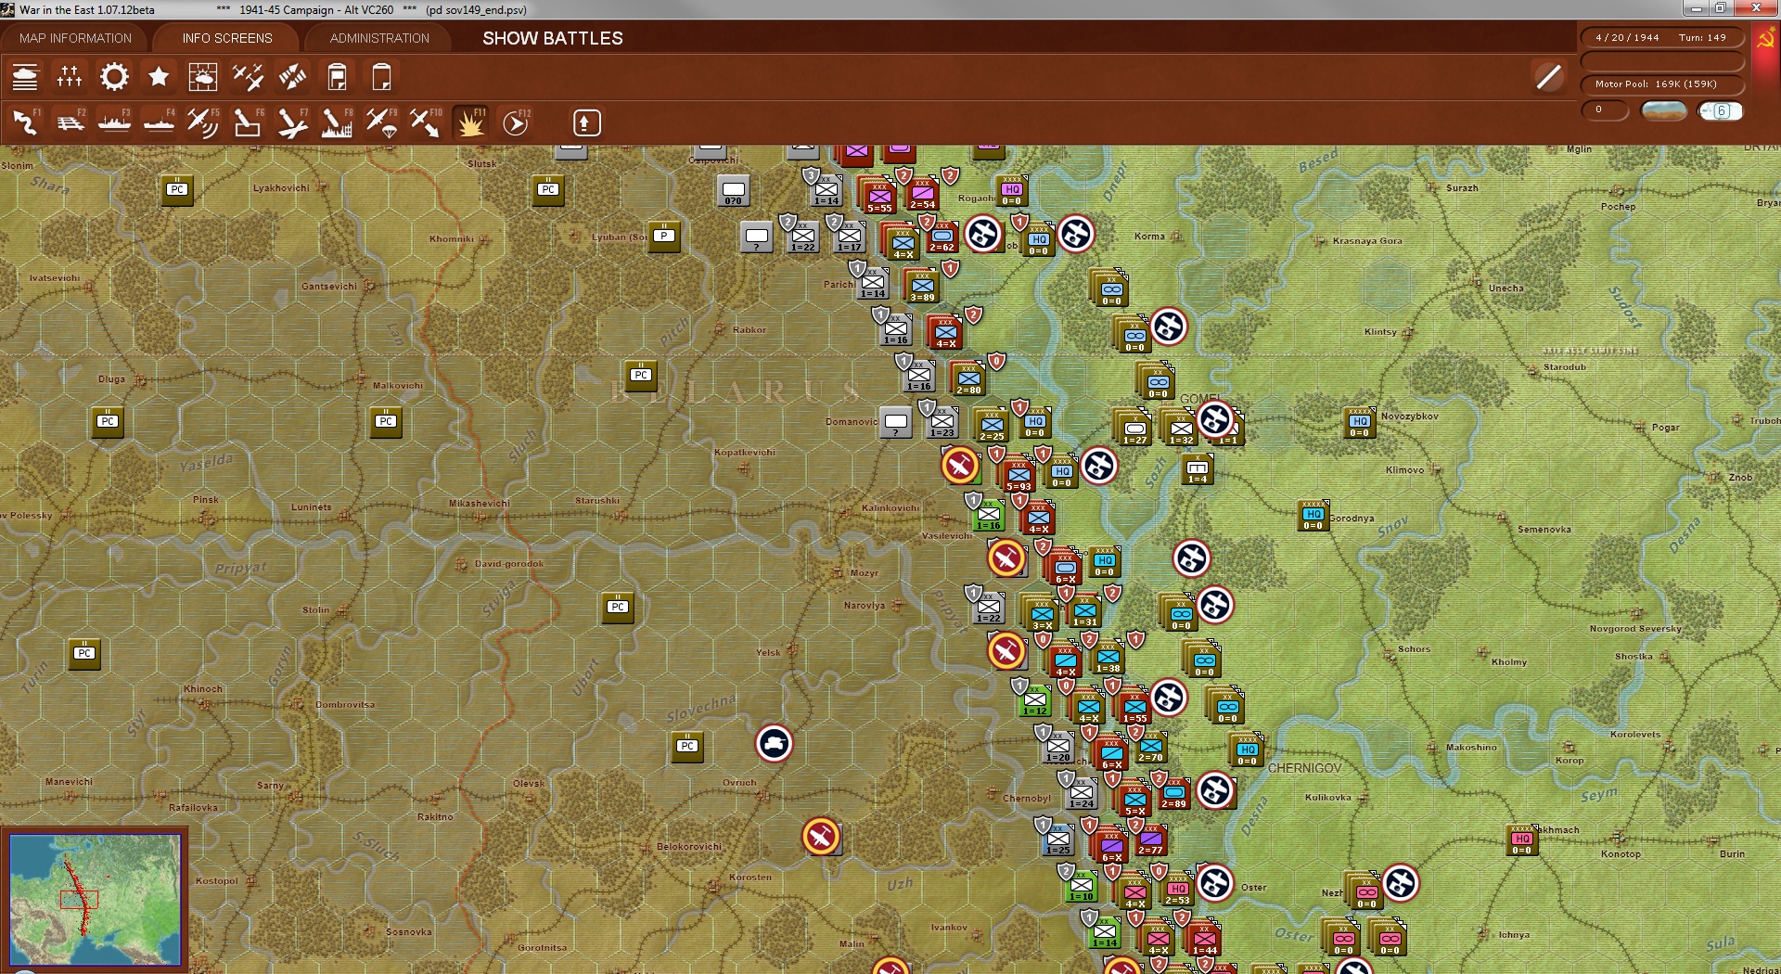Open air transfer mode (F10)
This screenshot has width=1781, height=974.
coord(426,122)
